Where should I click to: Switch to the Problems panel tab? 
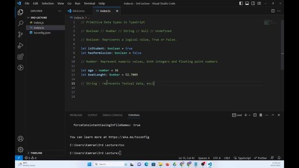tap(76, 115)
